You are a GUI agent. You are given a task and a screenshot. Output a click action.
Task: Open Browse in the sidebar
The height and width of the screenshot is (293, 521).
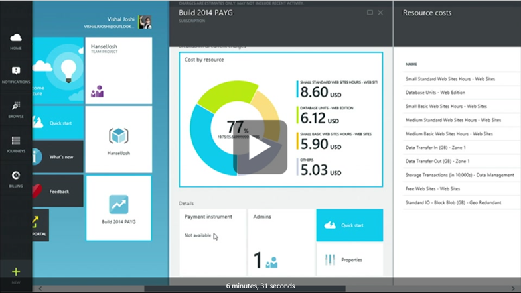tap(16, 110)
